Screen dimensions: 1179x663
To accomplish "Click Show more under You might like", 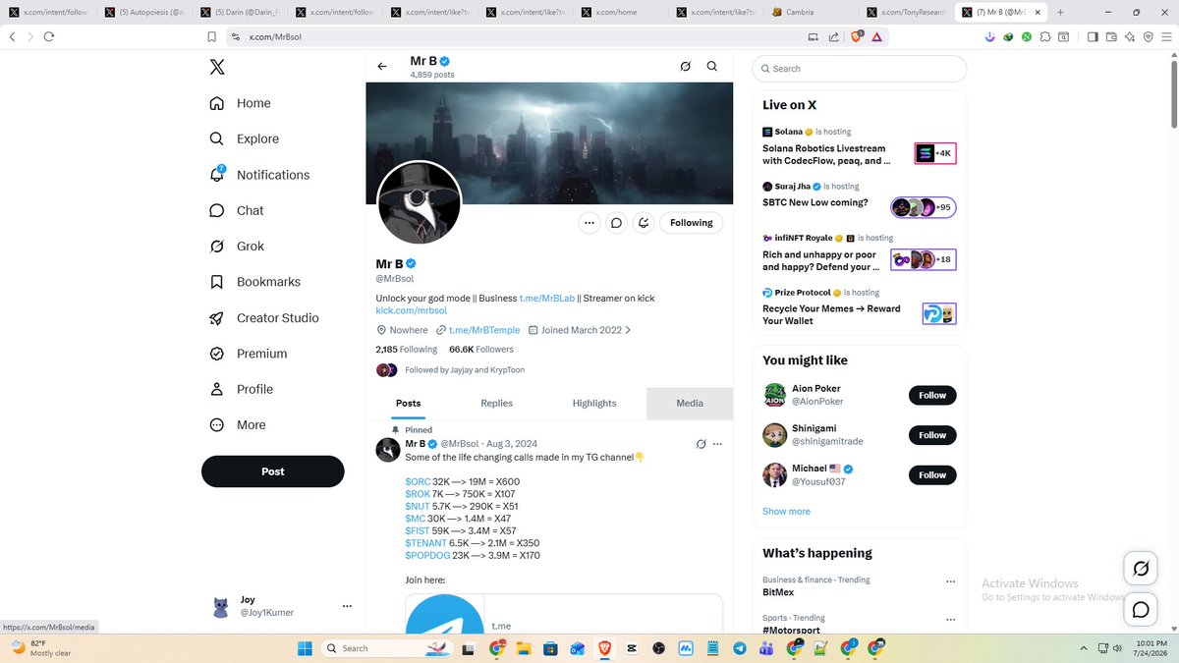I will (x=786, y=511).
